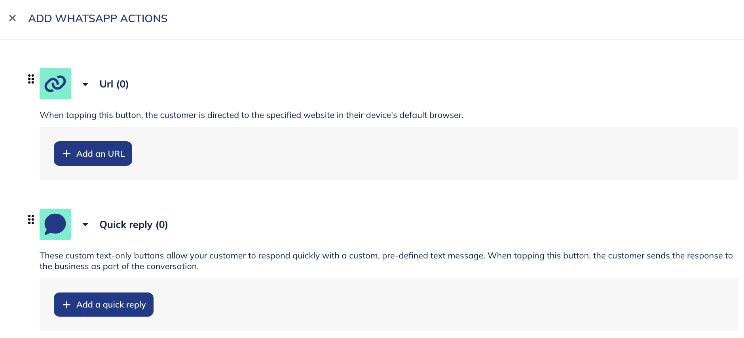Click the plus icon in Add an URL button

coord(66,154)
